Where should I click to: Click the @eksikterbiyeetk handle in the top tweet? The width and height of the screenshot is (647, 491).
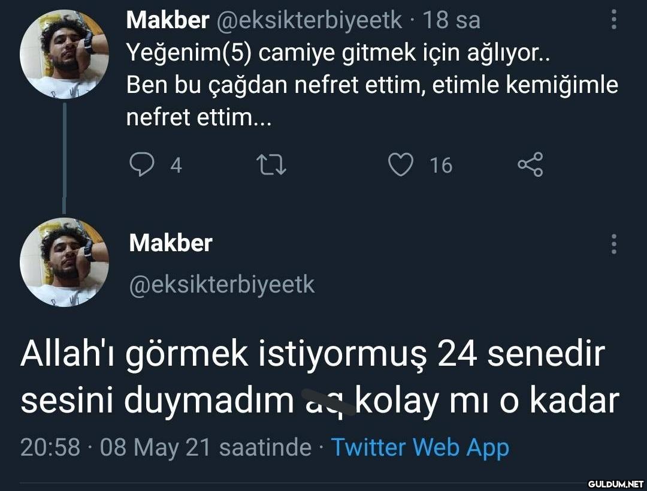click(308, 21)
